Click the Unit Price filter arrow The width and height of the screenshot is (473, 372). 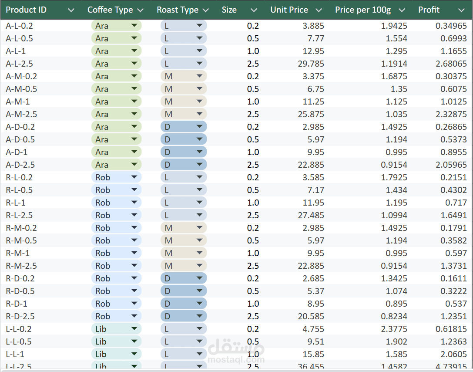click(x=319, y=10)
